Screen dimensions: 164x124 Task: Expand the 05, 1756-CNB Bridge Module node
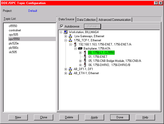80,61
